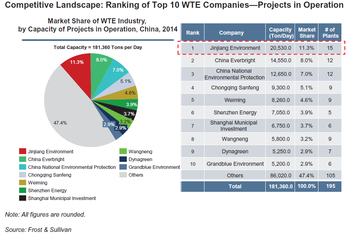Click the Total Capacity chart subtitle
Viewport: 350px width, 235px height.
(98, 47)
